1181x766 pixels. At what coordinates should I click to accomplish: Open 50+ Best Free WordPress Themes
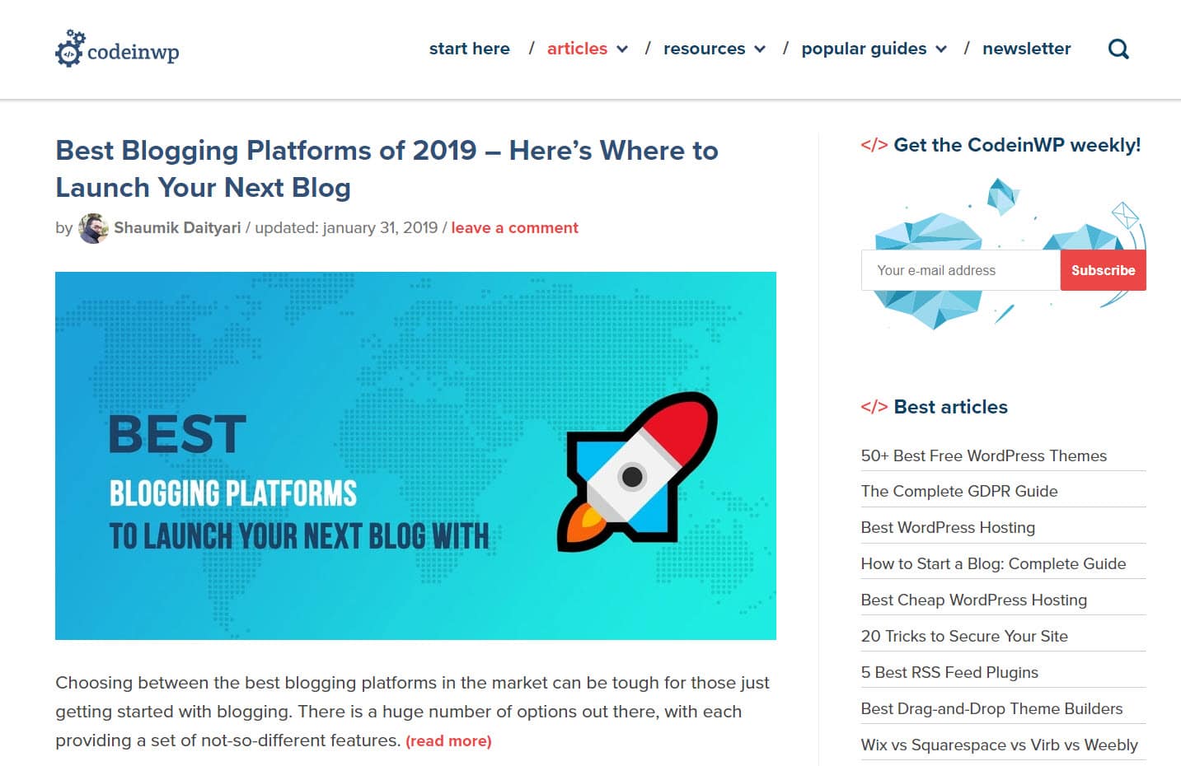tap(983, 455)
